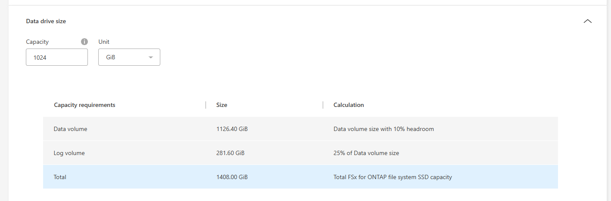611x201 pixels.
Task: Click the 1408.00 GiB total size cell
Action: 232,177
